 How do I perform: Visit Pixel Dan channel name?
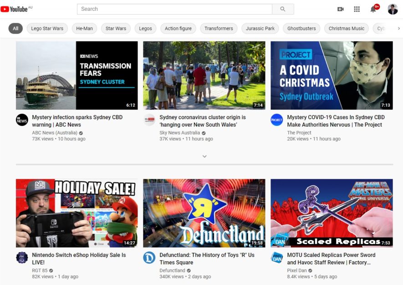coord(297,270)
